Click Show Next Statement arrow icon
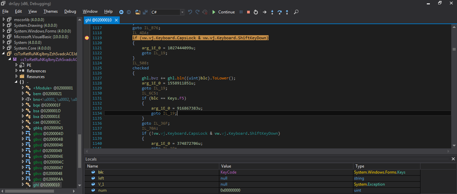The image size is (457, 194). pos(265,12)
